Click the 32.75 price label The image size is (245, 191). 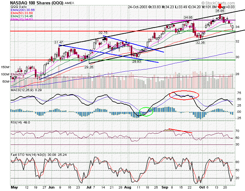(x=103, y=32)
